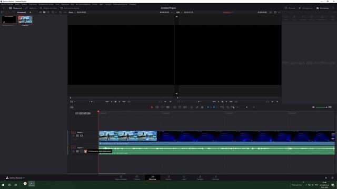Screen dimensions: 337x189
Task: Click the V1 destination control button
Action: 73,132
